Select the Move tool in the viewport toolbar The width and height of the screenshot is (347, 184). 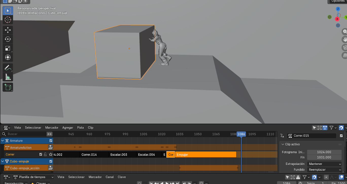[8, 30]
